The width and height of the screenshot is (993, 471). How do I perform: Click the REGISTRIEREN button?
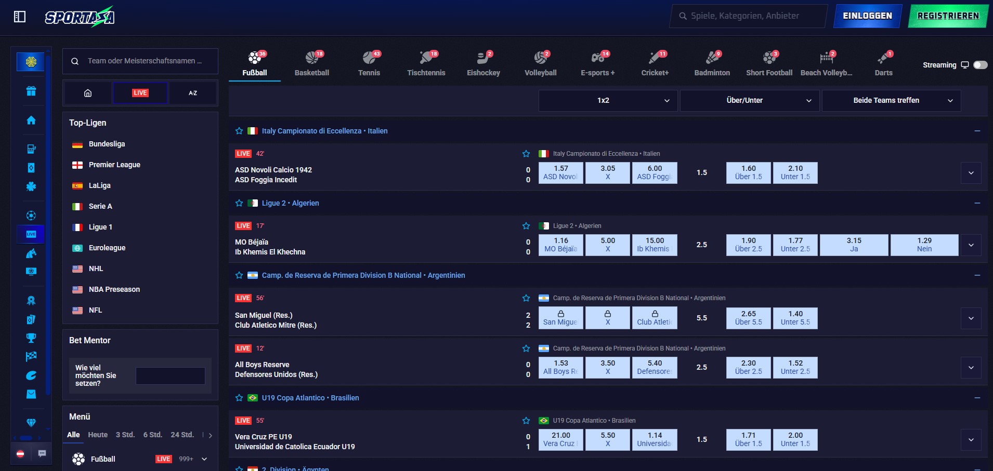tap(947, 16)
